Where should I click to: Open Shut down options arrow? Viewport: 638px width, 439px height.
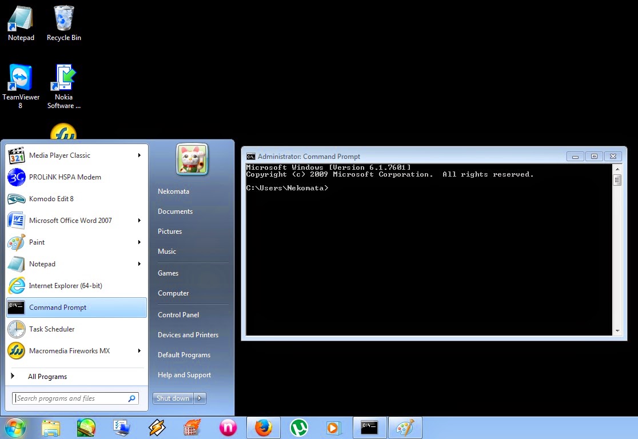coord(200,398)
